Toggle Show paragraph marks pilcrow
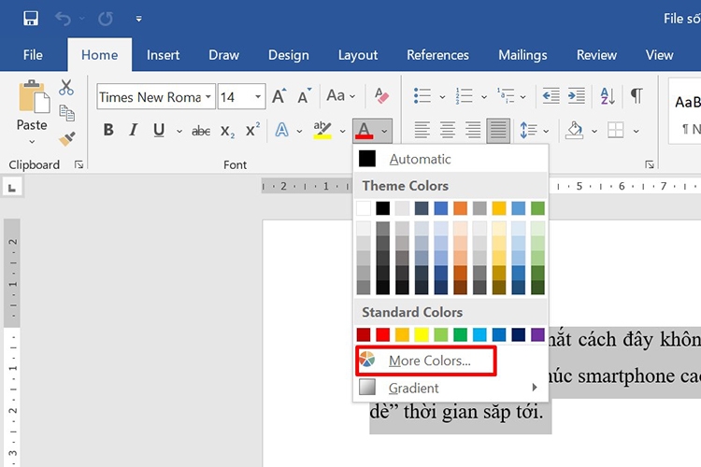Screen dimensions: 701x467 637,95
